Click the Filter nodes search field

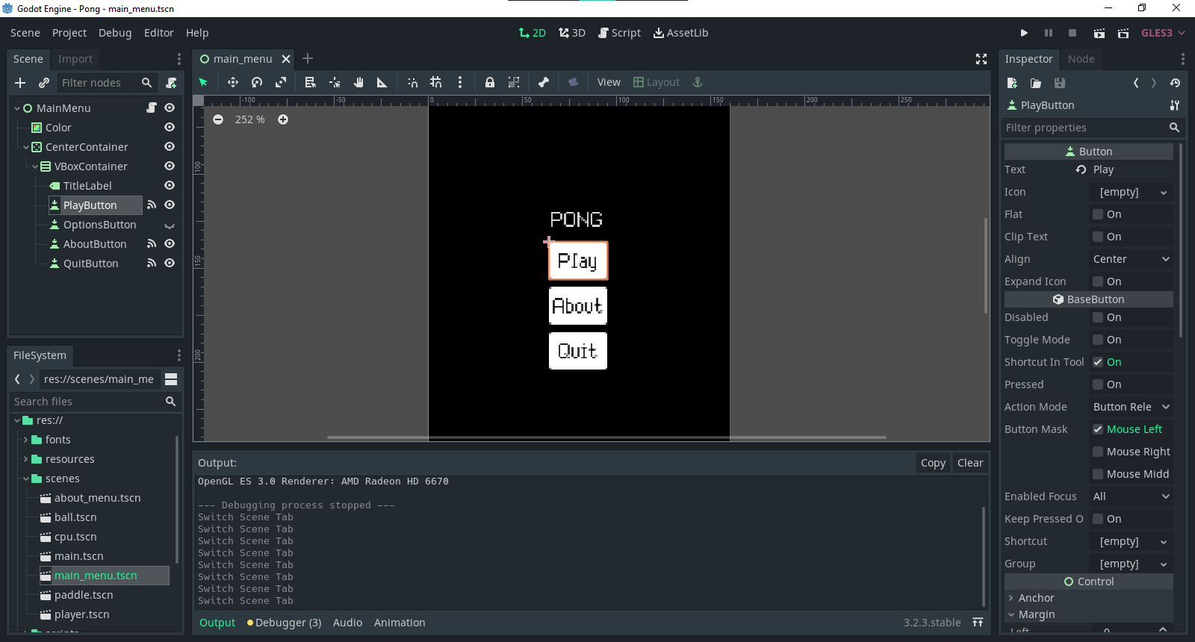107,83
